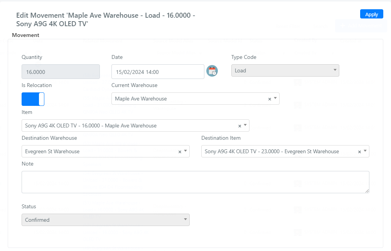The height and width of the screenshot is (251, 391).
Task: Click the Movement section heading
Action: coord(26,35)
